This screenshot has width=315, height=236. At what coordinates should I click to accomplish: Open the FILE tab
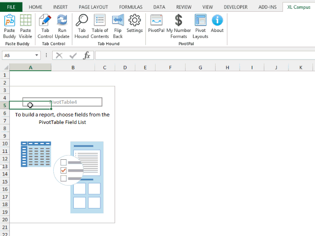11,7
